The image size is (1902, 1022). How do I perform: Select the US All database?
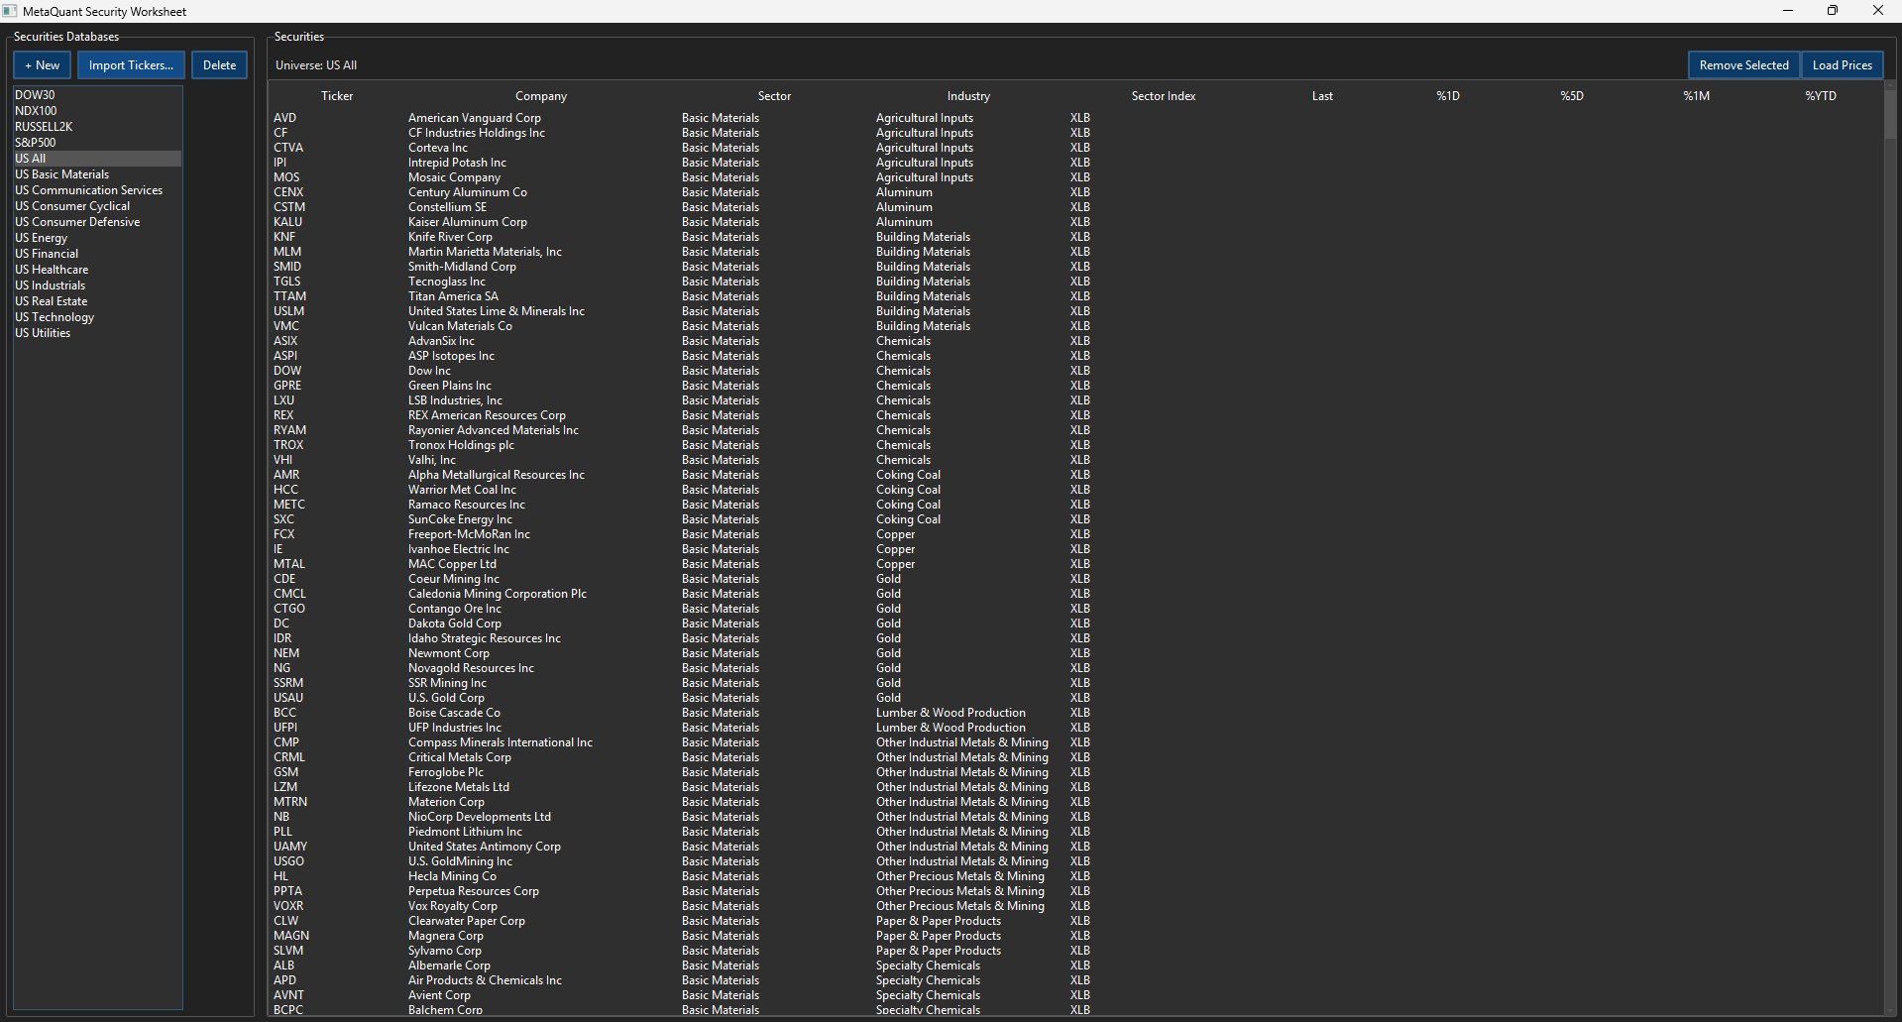(97, 159)
